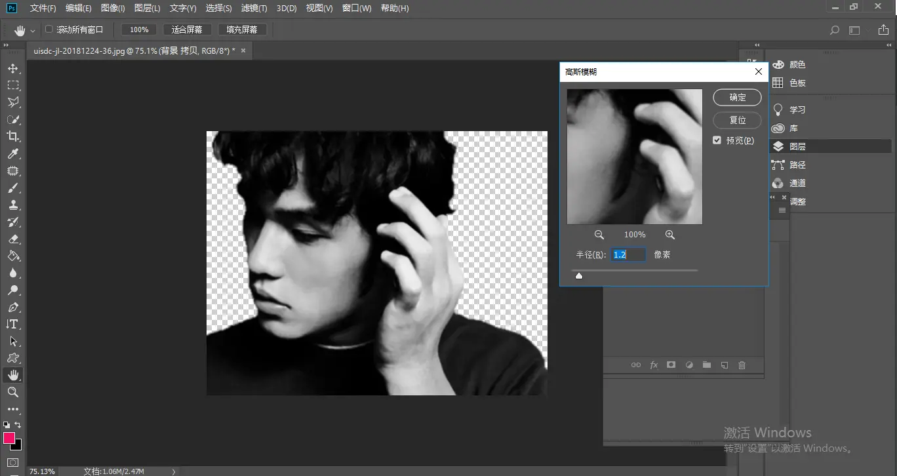Select the Eraser tool
897x476 pixels.
13,239
